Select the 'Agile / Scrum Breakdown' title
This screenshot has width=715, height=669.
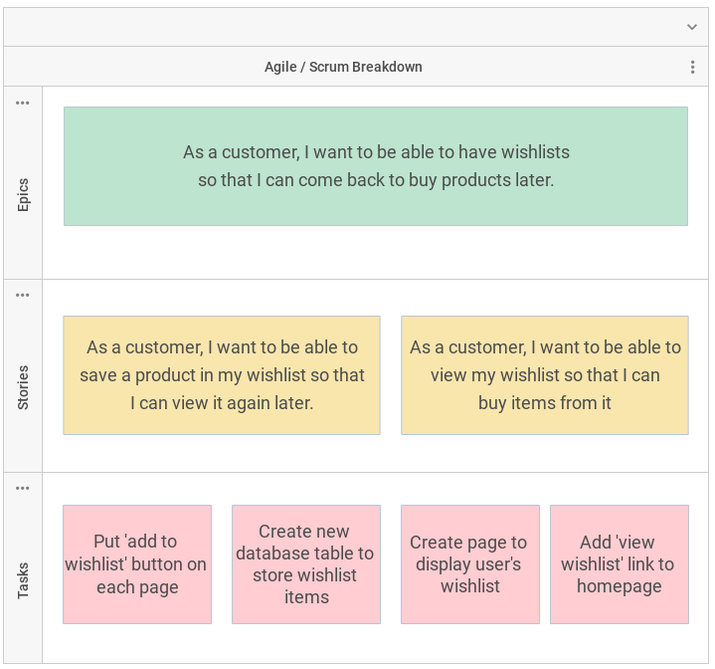343,67
